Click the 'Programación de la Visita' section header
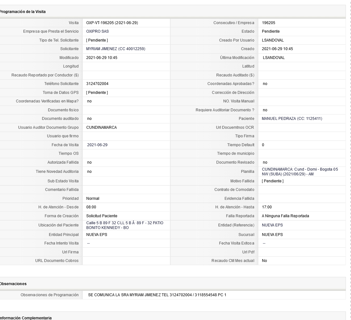This screenshot has width=351, height=320. [23, 12]
